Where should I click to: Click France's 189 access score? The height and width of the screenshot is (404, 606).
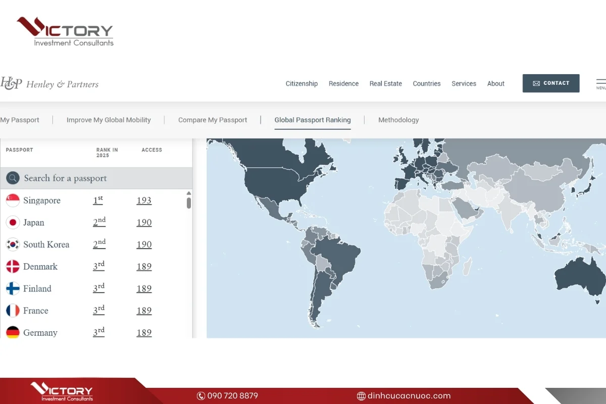click(144, 311)
